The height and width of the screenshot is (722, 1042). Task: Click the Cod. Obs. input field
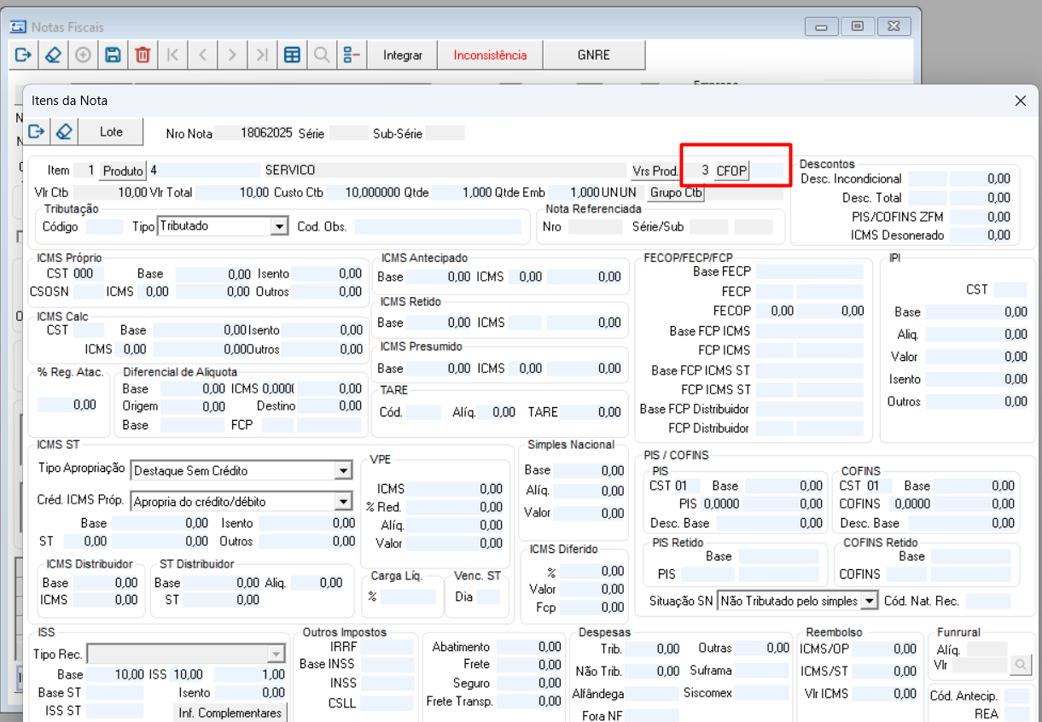point(437,227)
